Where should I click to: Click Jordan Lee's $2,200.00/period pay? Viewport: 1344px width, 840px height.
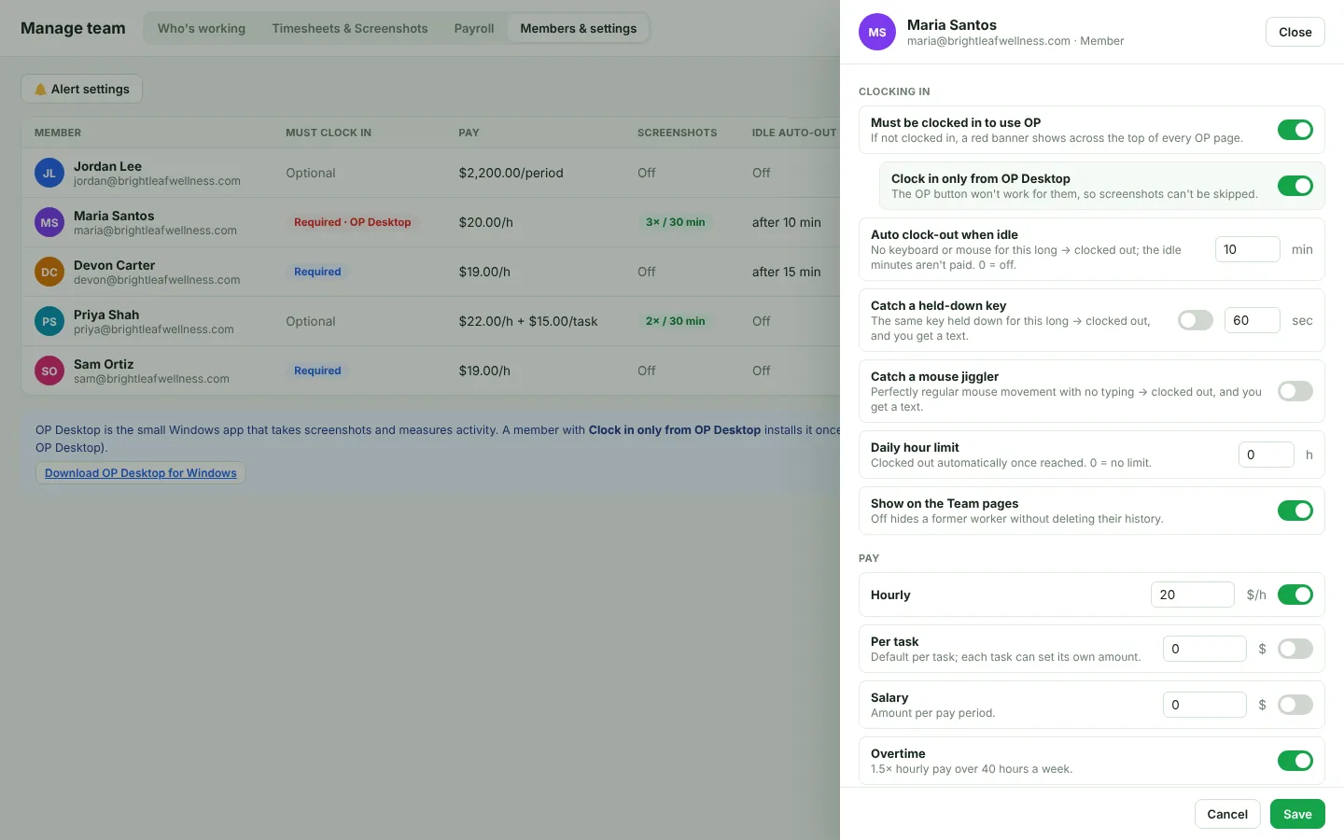(x=511, y=173)
